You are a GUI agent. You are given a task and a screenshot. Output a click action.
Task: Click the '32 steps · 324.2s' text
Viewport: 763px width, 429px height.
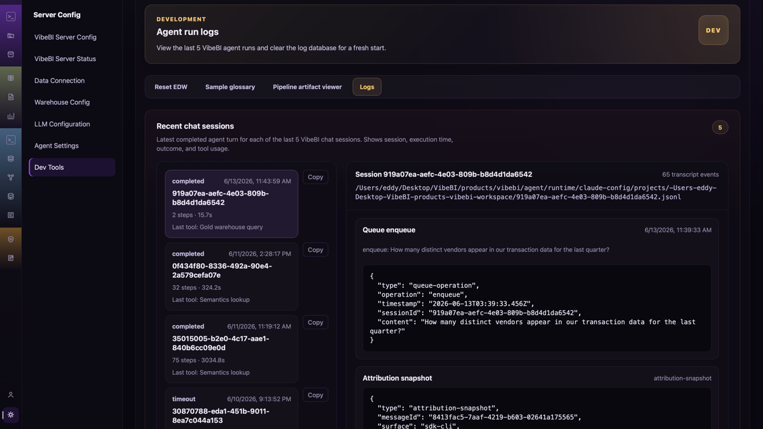click(x=196, y=287)
